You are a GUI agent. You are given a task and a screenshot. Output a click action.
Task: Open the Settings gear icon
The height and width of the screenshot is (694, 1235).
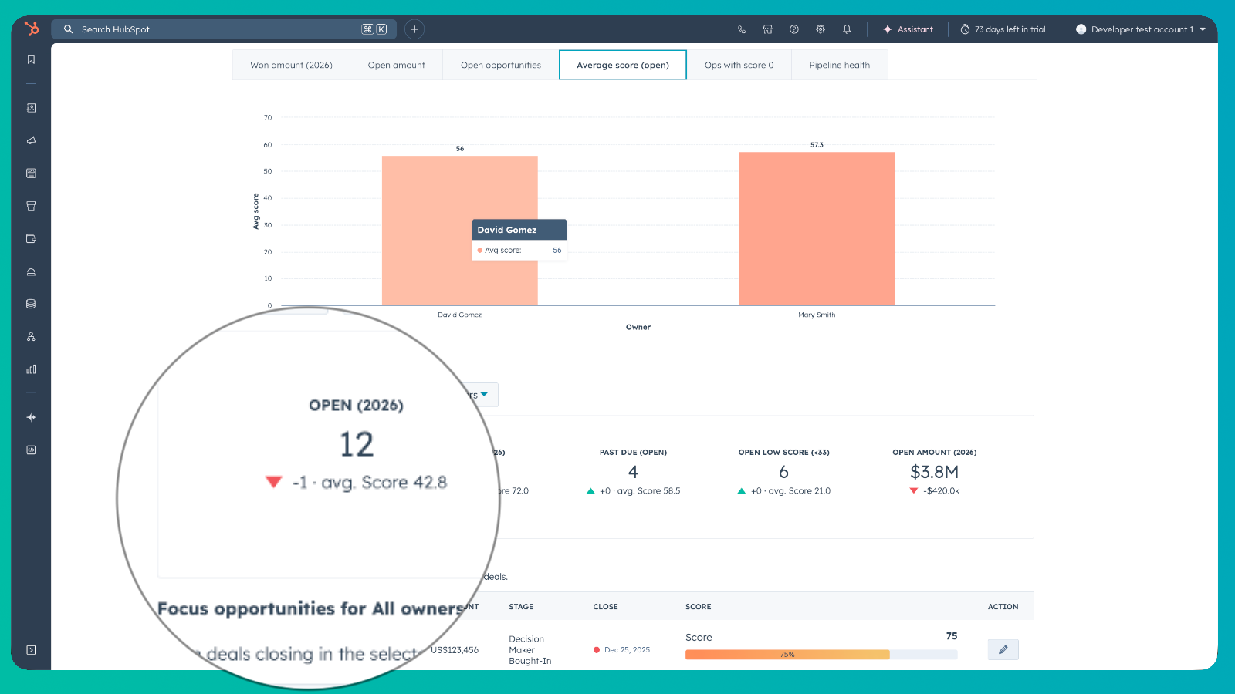click(x=821, y=29)
